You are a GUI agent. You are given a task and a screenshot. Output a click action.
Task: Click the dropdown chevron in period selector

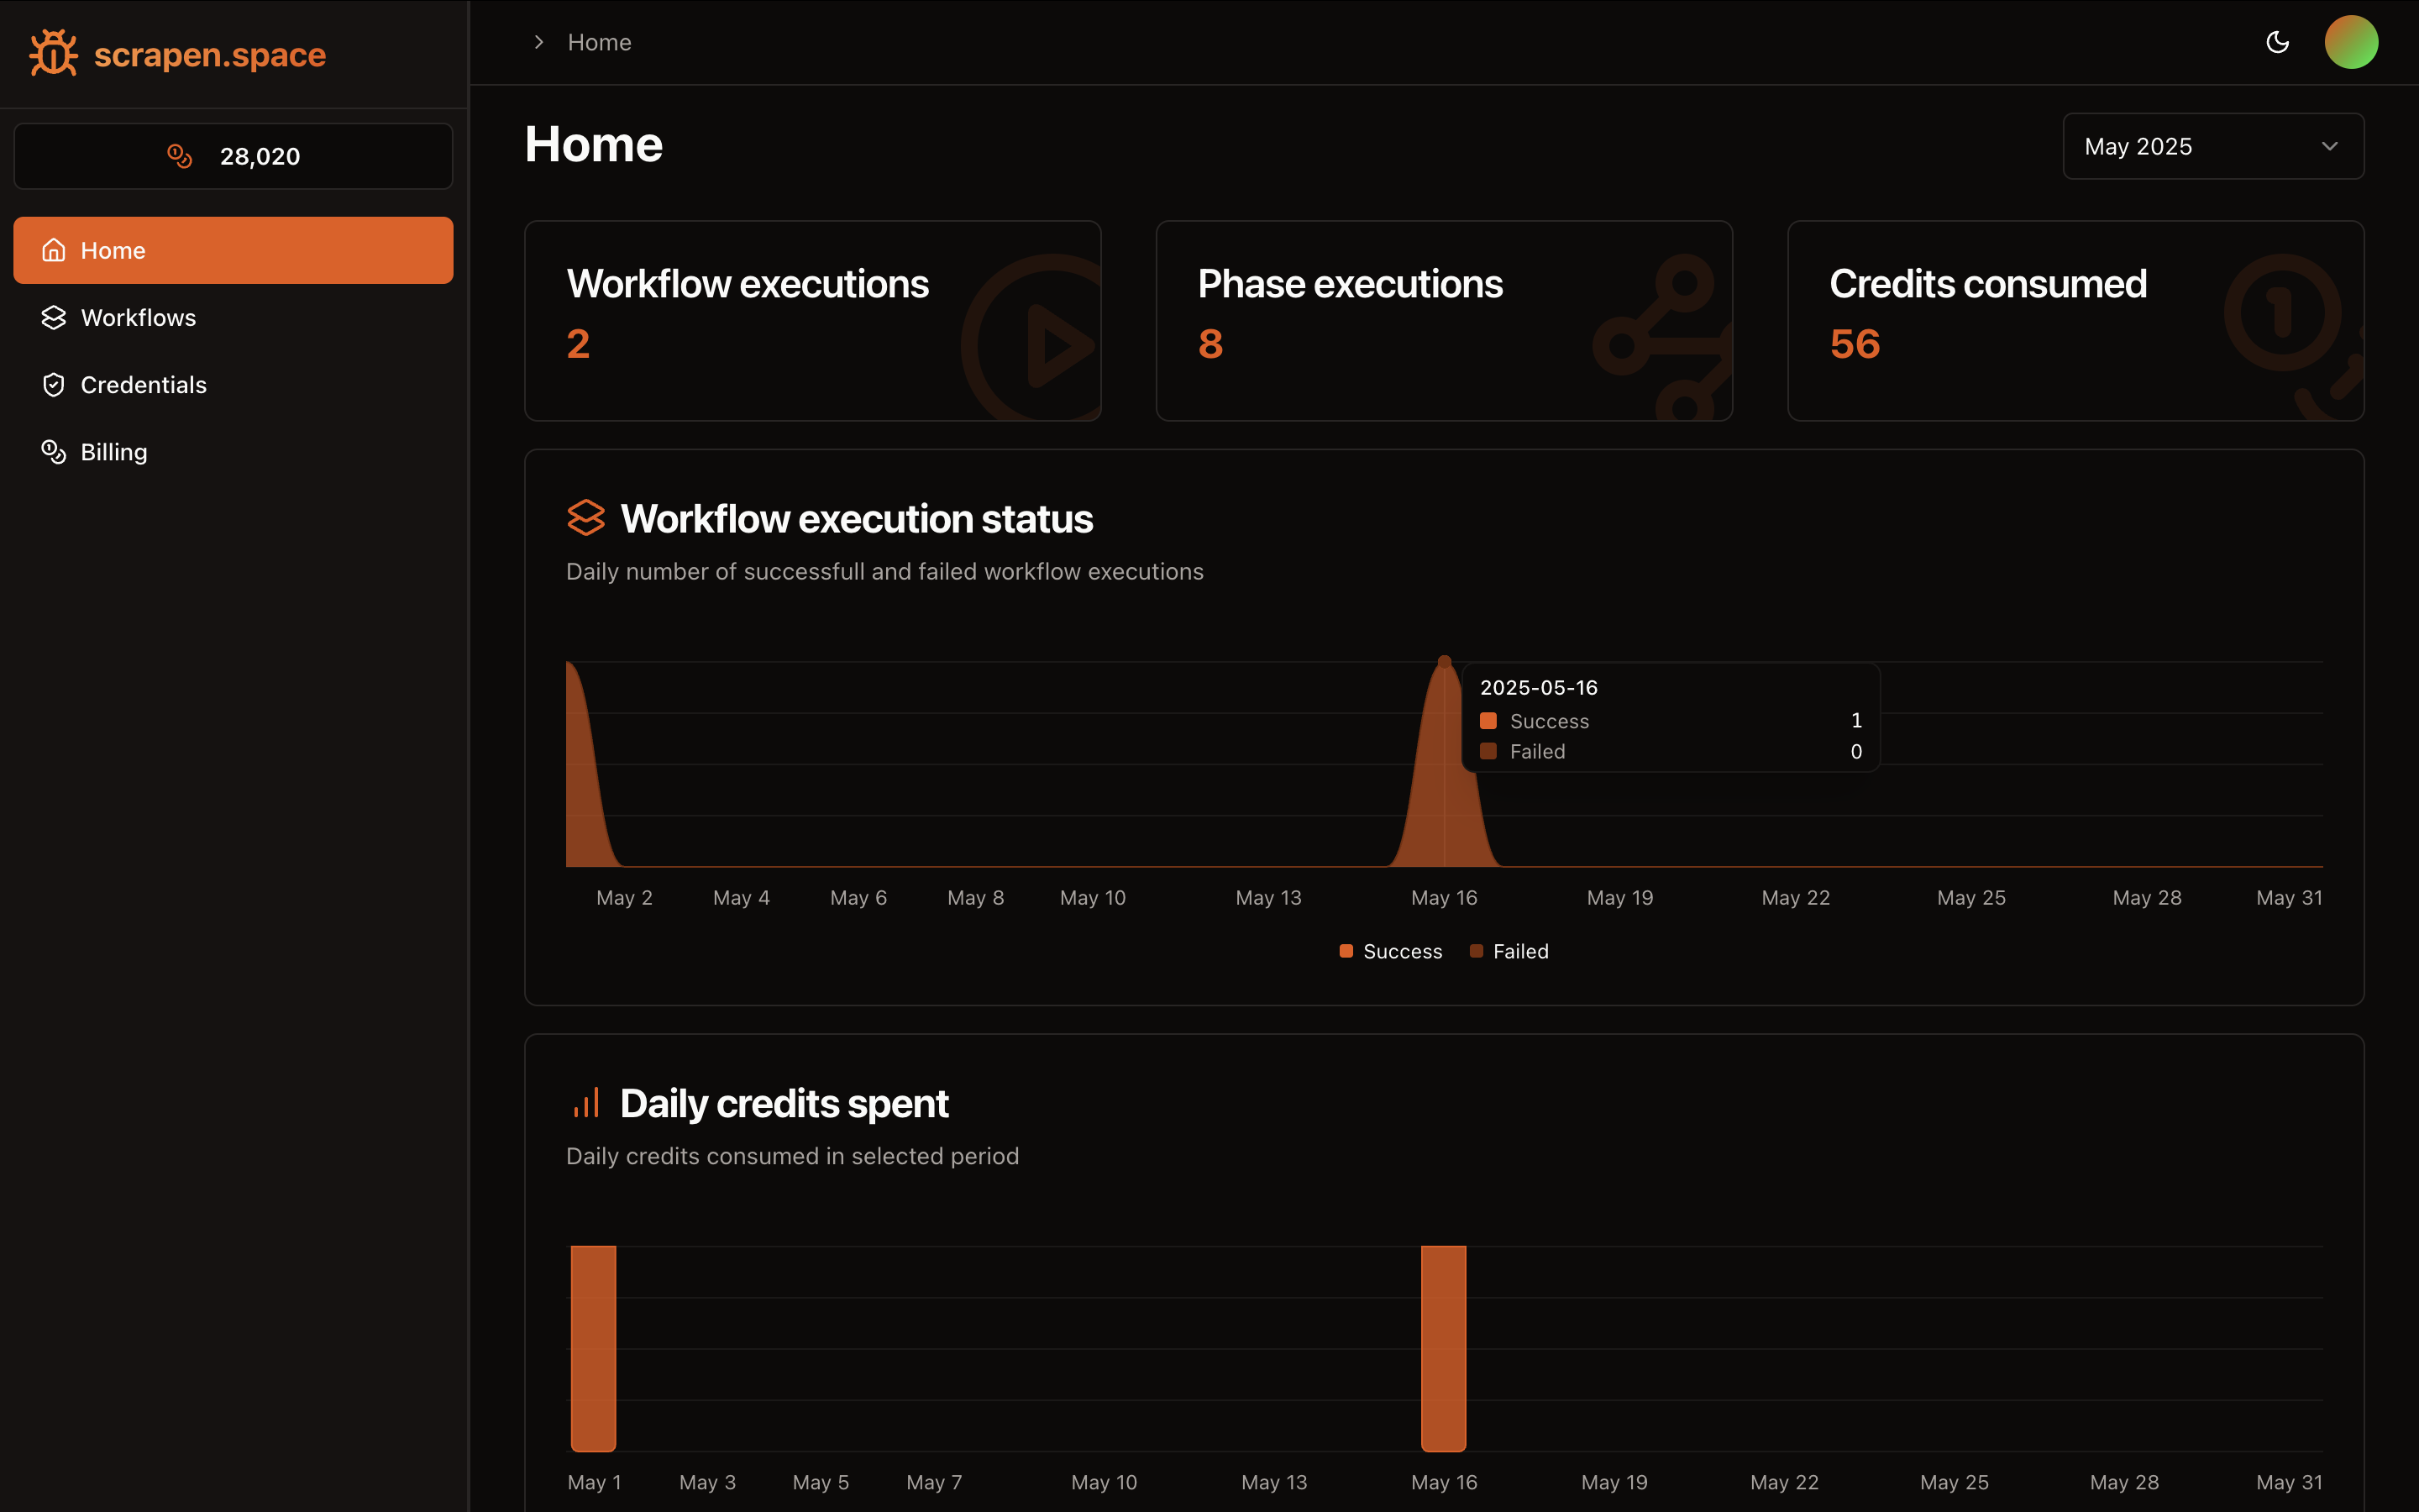click(x=2329, y=147)
